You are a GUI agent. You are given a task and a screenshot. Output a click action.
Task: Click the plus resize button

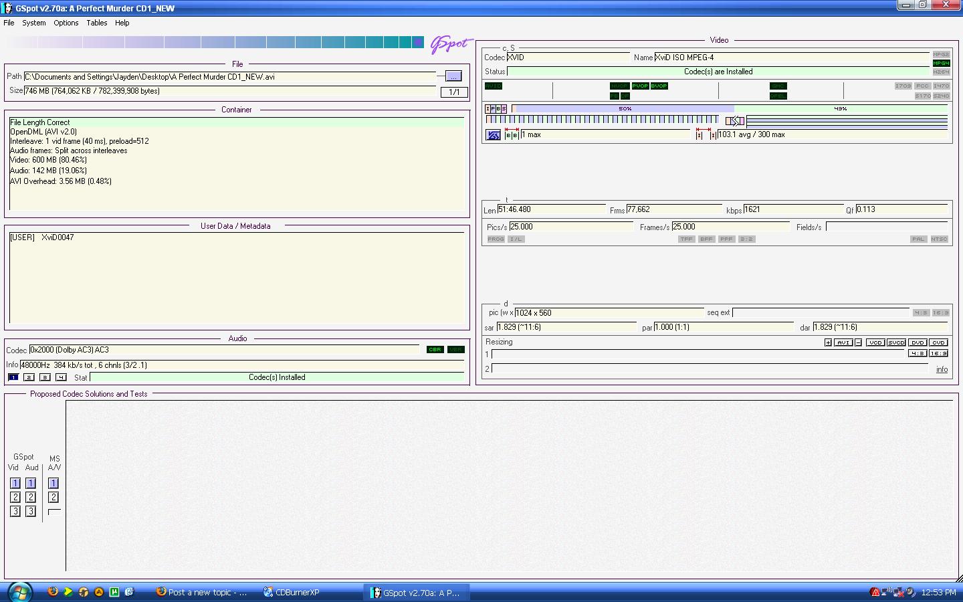828,342
